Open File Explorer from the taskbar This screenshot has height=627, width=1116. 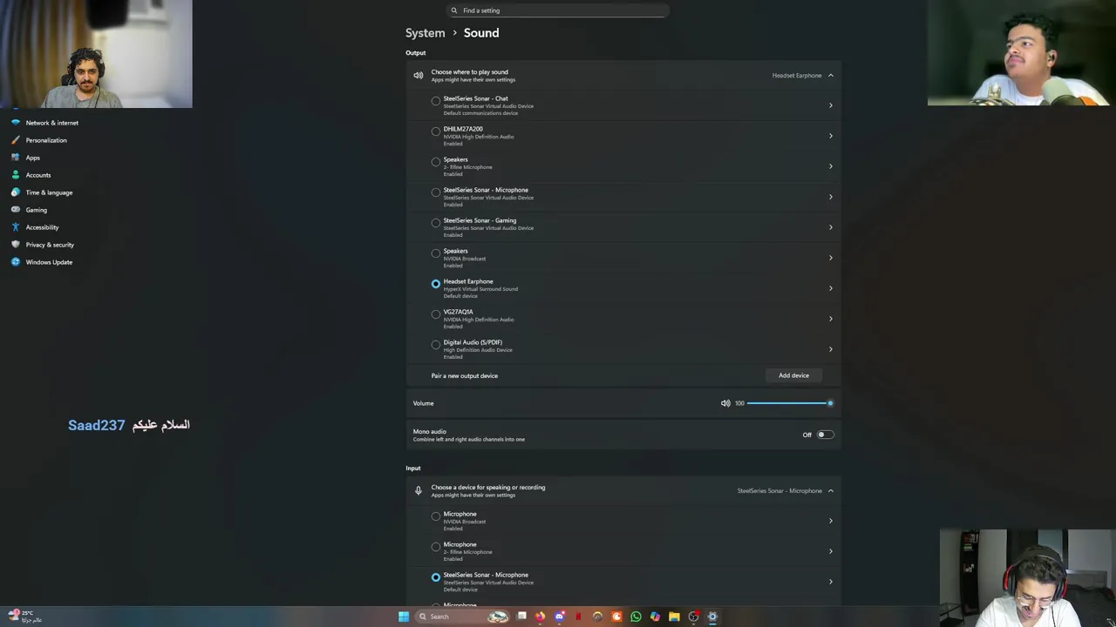pyautogui.click(x=674, y=617)
